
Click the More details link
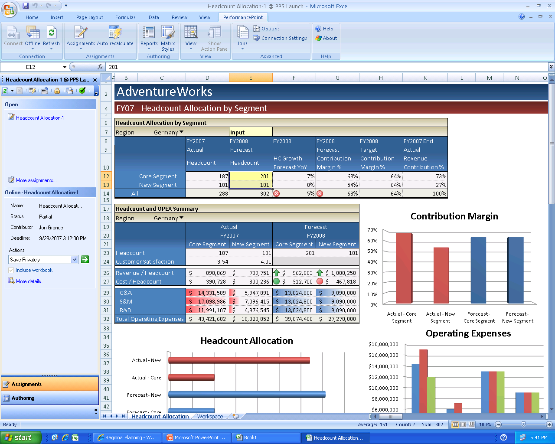point(30,281)
